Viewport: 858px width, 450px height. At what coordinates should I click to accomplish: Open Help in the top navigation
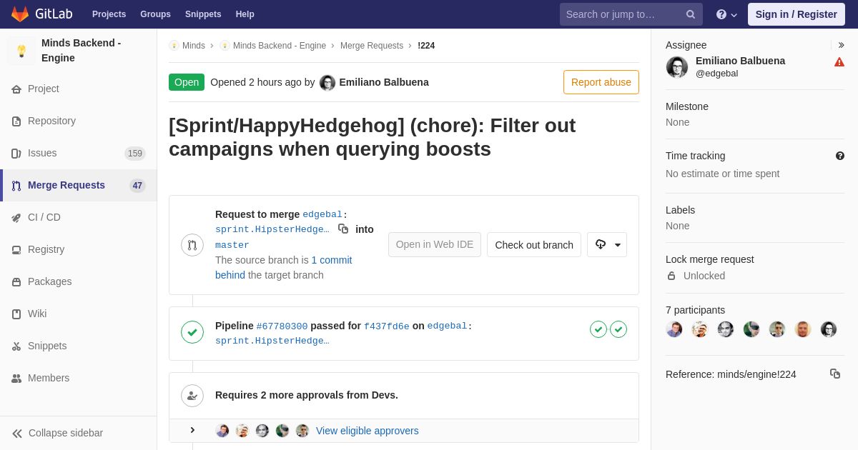click(x=245, y=14)
